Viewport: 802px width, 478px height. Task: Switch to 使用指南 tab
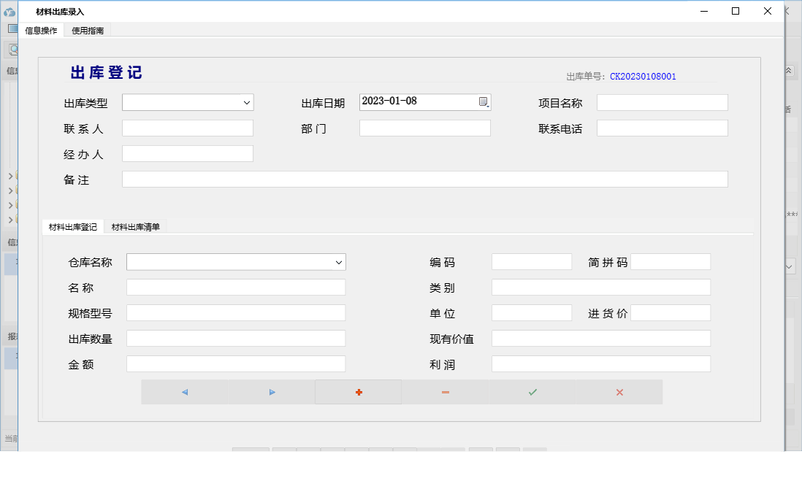coord(88,31)
